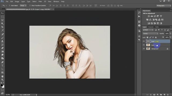Create a new group folder
The image size is (172, 96).
click(x=161, y=95)
